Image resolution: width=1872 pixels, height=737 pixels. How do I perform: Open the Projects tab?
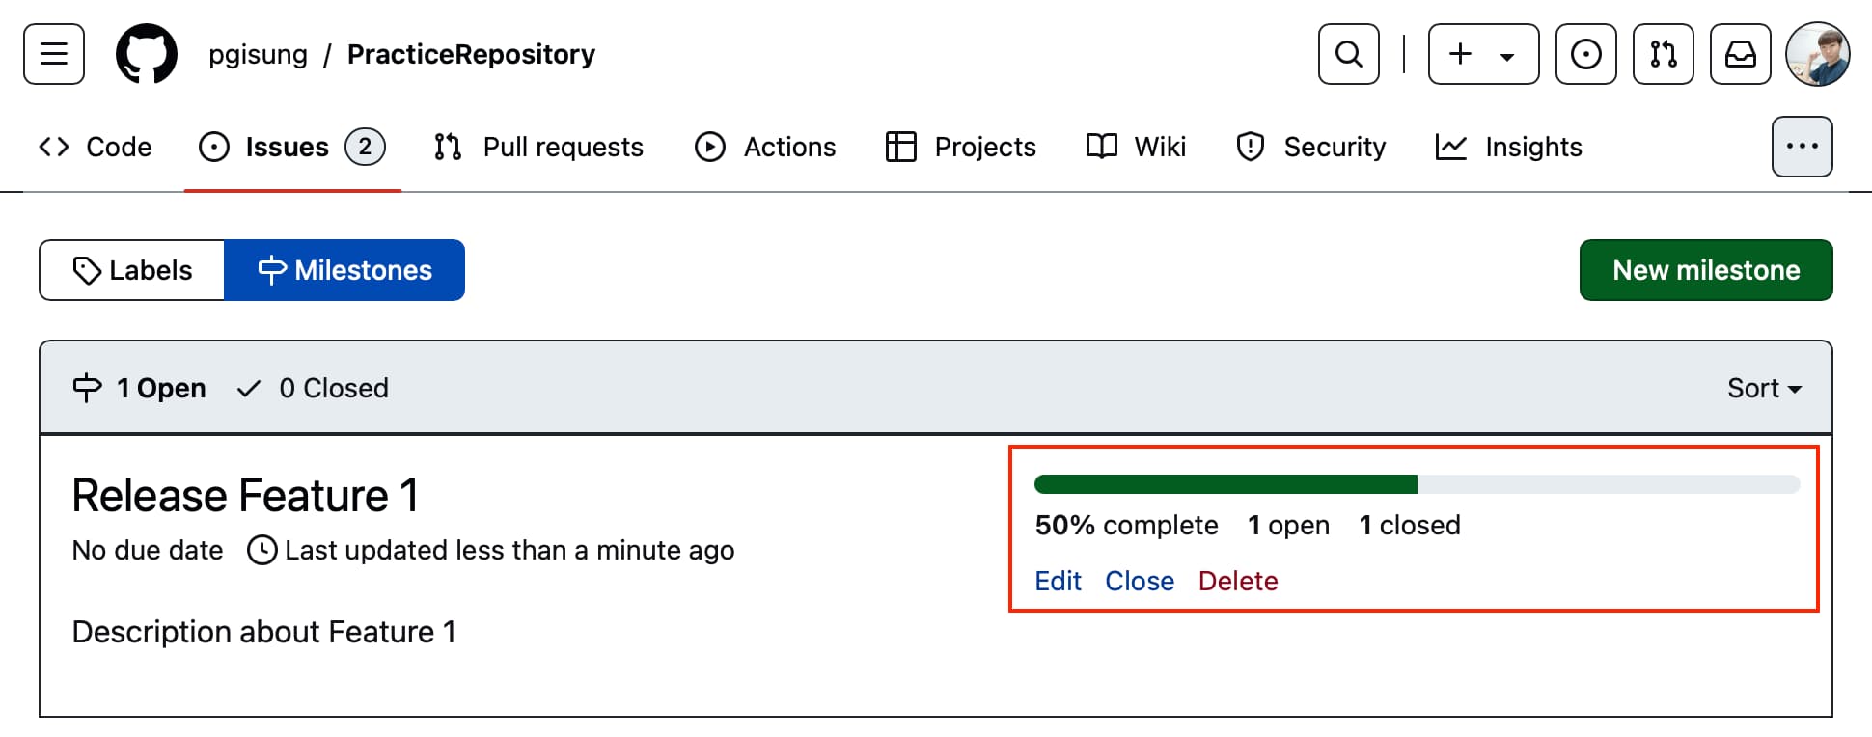(961, 147)
